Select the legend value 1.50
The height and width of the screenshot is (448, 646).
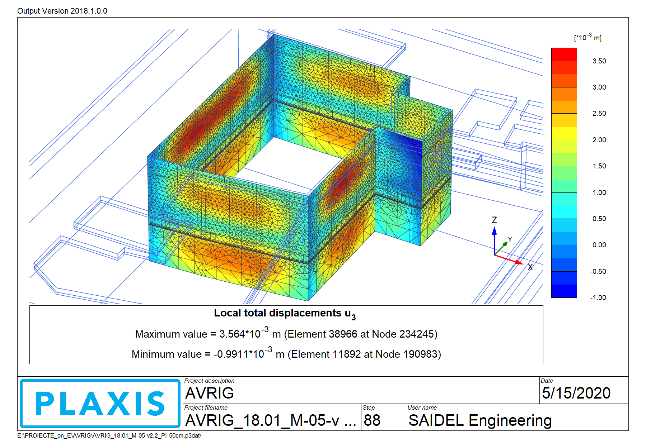click(599, 166)
